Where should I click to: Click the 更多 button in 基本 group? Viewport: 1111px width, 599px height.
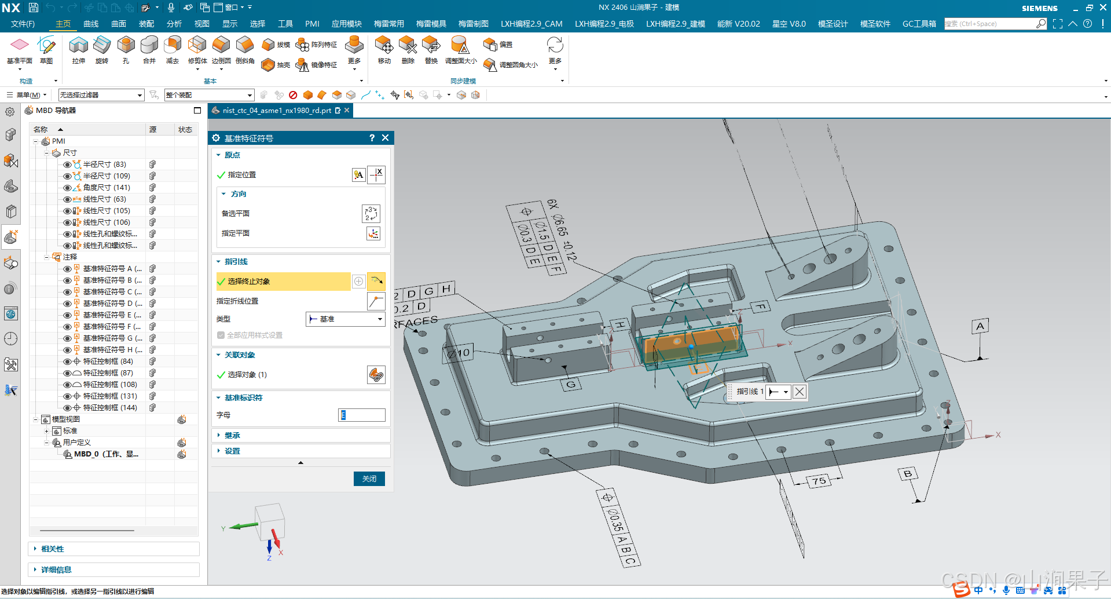354,52
